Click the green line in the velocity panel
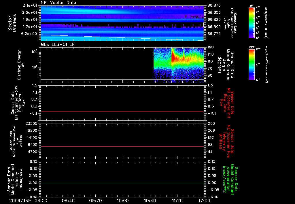 [122, 183]
